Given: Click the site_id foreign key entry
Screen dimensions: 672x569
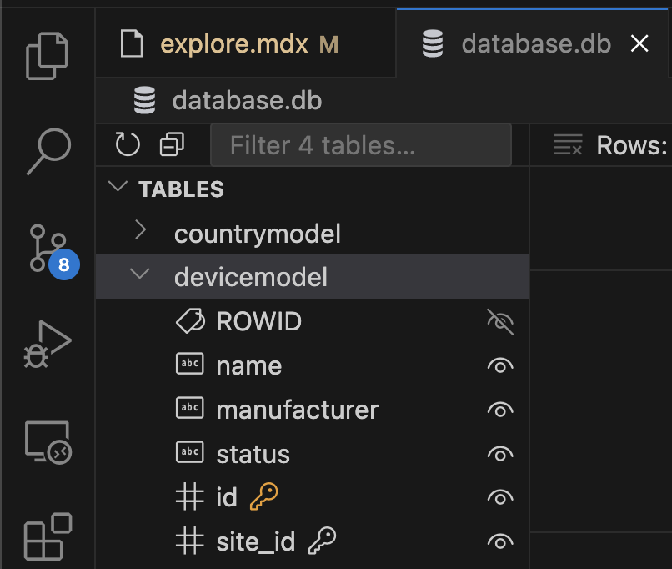Looking at the screenshot, I should pyautogui.click(x=255, y=541).
